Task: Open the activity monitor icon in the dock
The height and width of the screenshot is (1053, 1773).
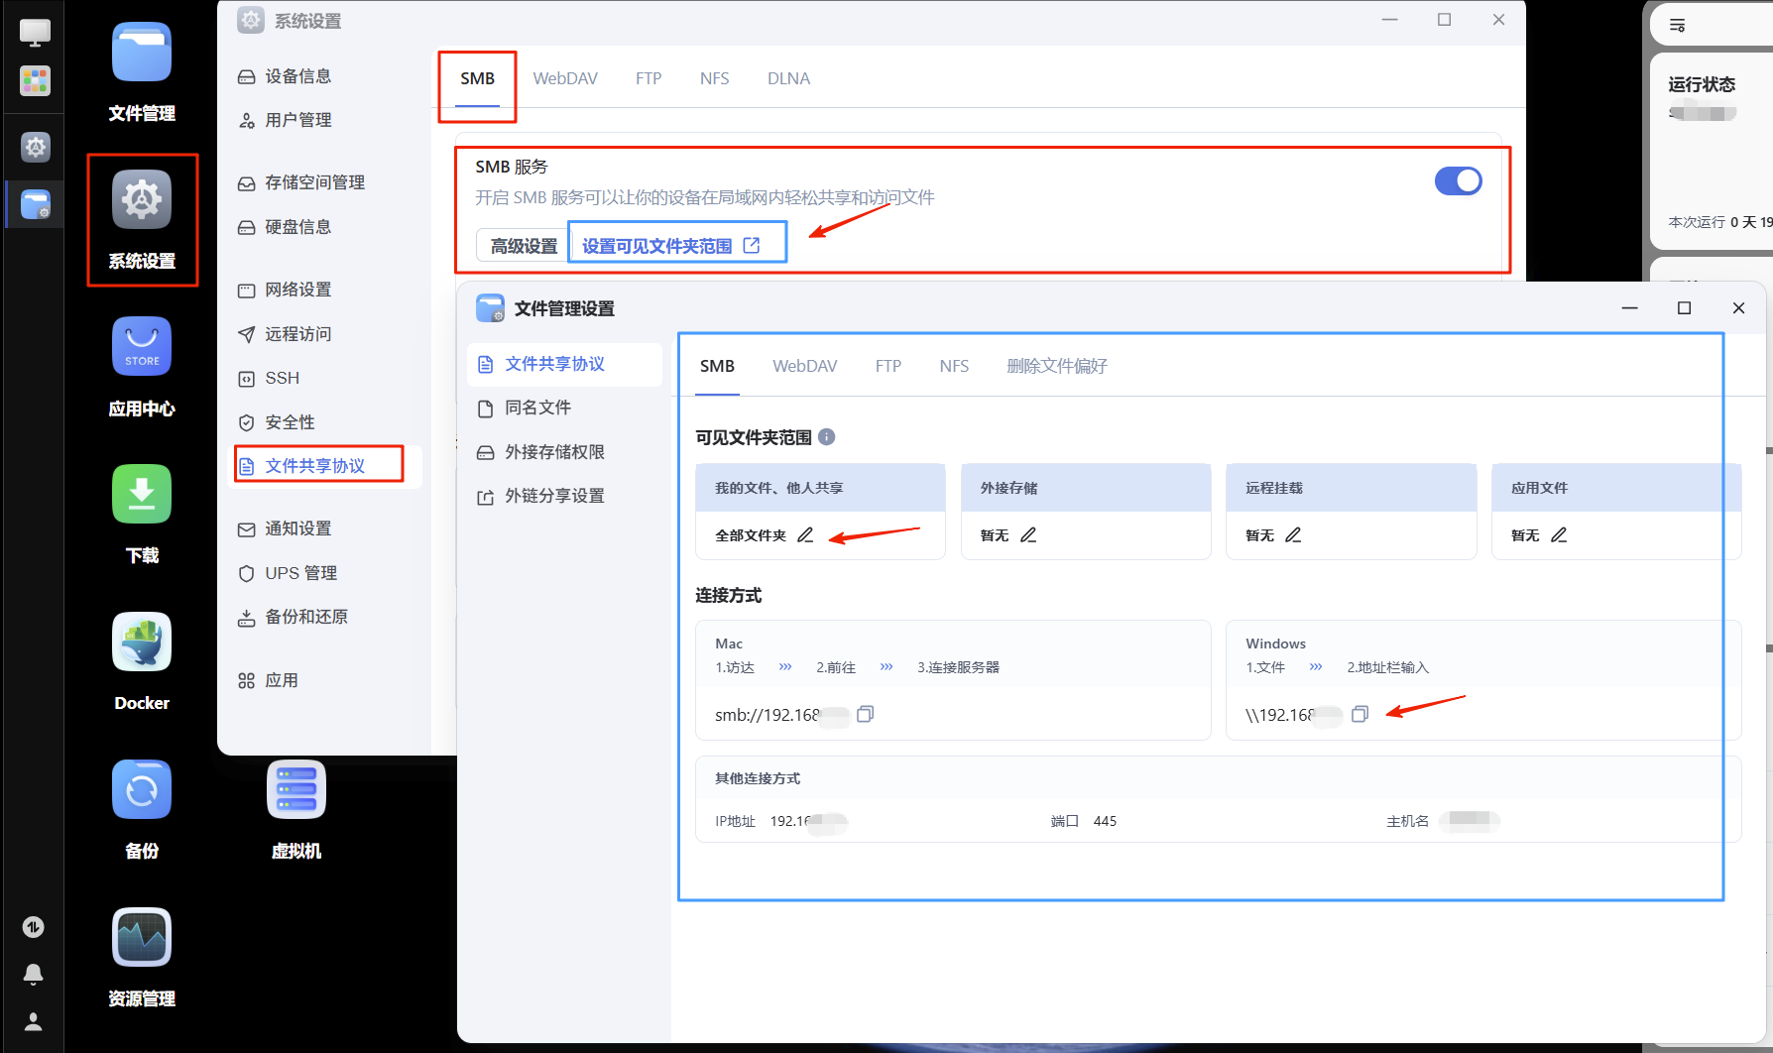Action: [x=34, y=927]
